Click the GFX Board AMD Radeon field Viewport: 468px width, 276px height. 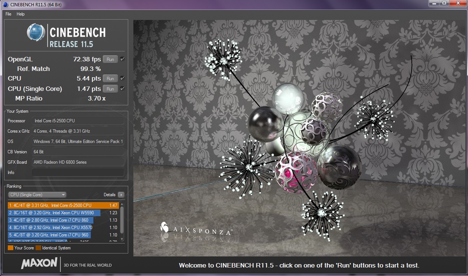click(78, 162)
